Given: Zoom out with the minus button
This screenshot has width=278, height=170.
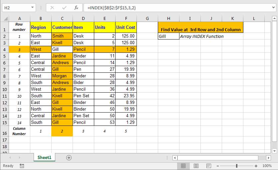Looking at the screenshot, I should 217,166.
